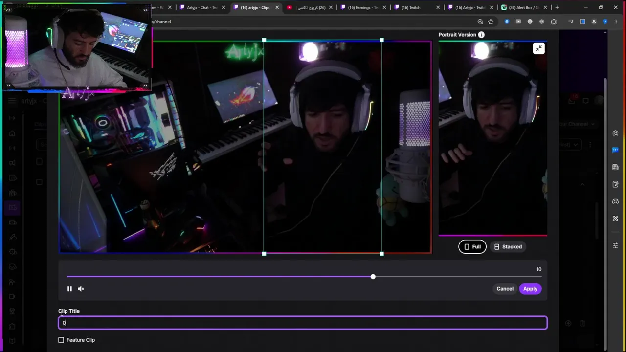Image resolution: width=626 pixels, height=352 pixels.
Task: Switch to the YouTube browser tab
Action: click(x=310, y=7)
